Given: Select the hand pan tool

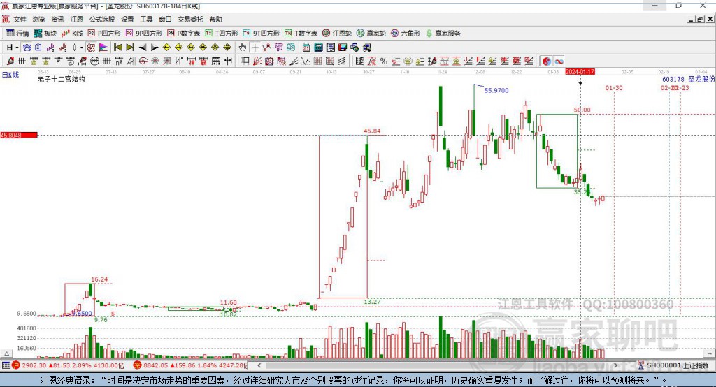Looking at the screenshot, I should [243, 48].
